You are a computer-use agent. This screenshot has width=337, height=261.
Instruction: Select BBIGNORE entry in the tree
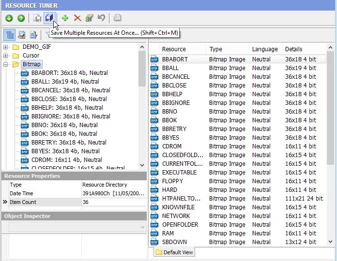[x=71, y=116]
